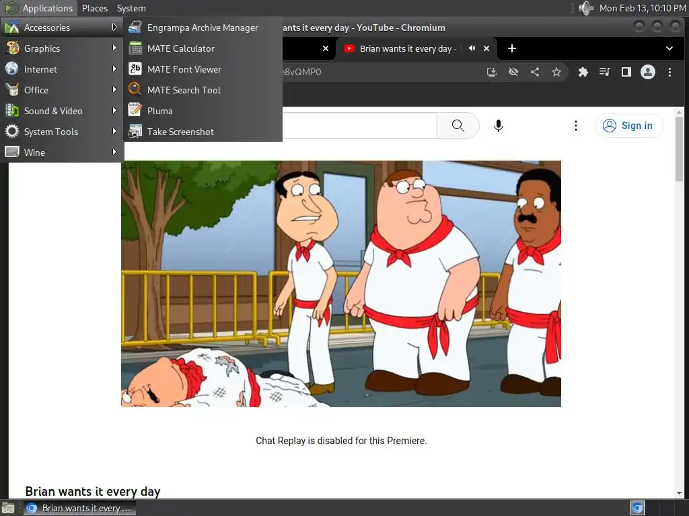
Task: Open the System menu
Action: pos(131,8)
